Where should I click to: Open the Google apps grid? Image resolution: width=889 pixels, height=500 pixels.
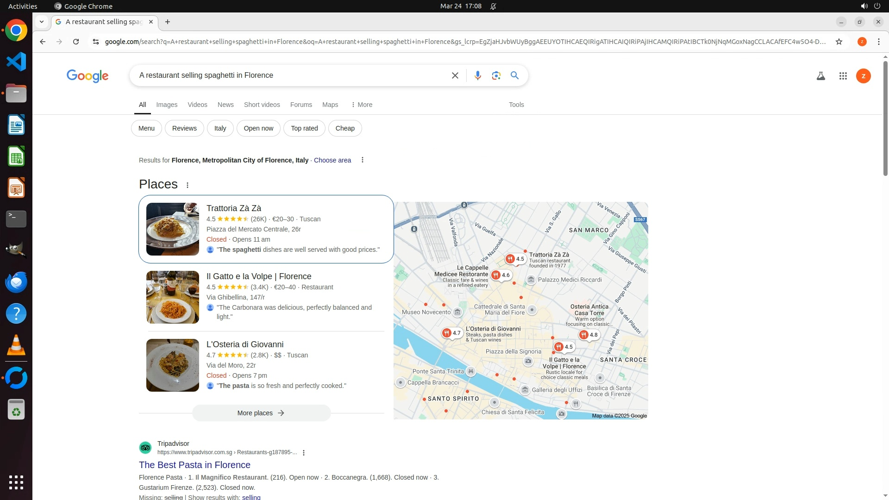pos(843,76)
